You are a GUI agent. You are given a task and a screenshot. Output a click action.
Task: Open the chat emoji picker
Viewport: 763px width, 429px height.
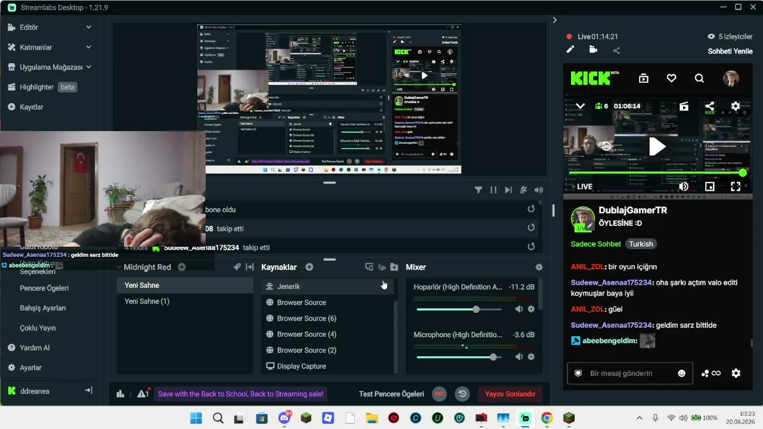click(681, 374)
